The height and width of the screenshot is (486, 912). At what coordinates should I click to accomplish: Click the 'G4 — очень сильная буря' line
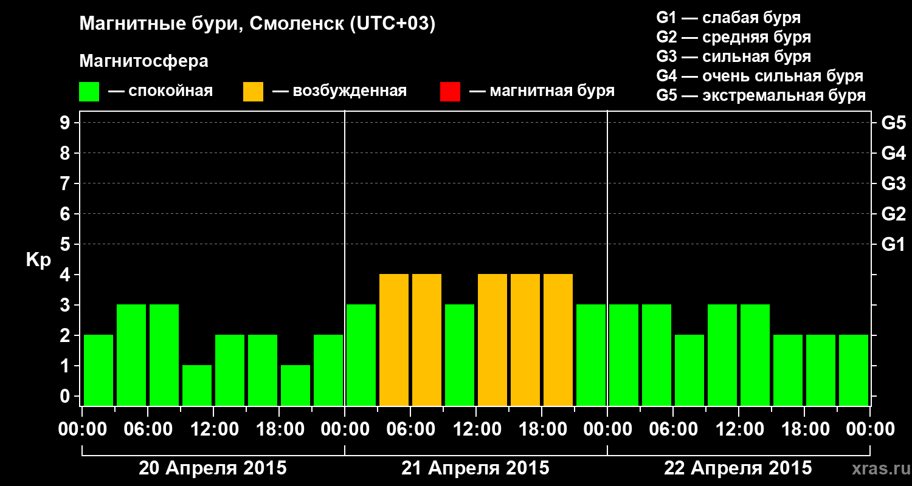(x=760, y=76)
